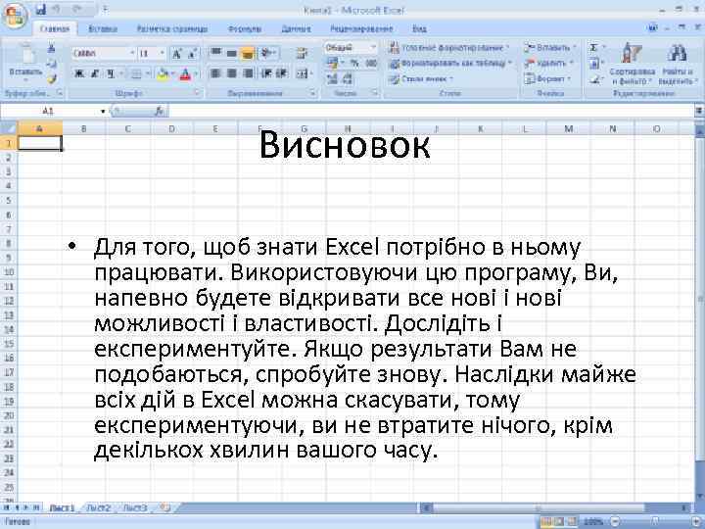This screenshot has height=529, width=705.
Task: Click the Save icon in quick access toolbar
Action: point(41,9)
